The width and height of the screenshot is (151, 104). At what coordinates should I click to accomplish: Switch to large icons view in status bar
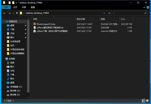pyautogui.click(x=147, y=101)
